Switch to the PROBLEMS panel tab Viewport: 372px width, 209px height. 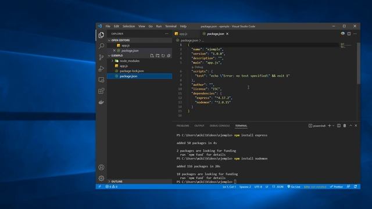tap(183, 126)
